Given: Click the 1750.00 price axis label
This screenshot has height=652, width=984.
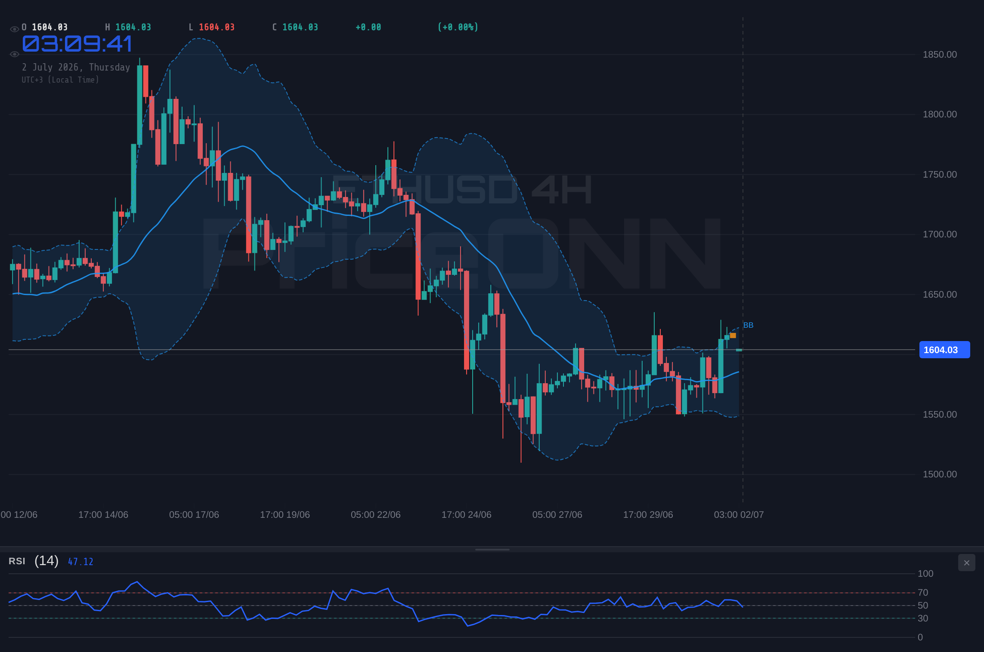Looking at the screenshot, I should tap(940, 175).
